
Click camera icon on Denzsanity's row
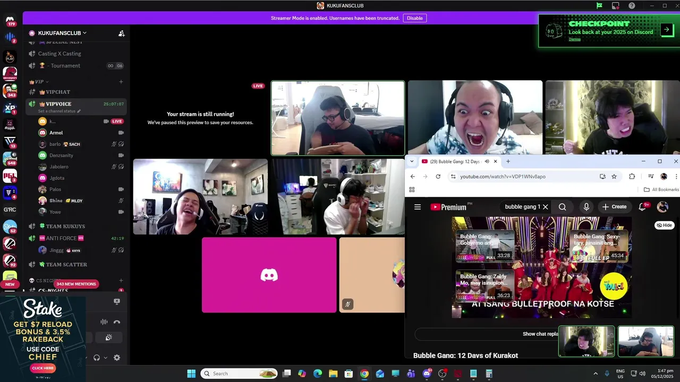click(x=121, y=155)
